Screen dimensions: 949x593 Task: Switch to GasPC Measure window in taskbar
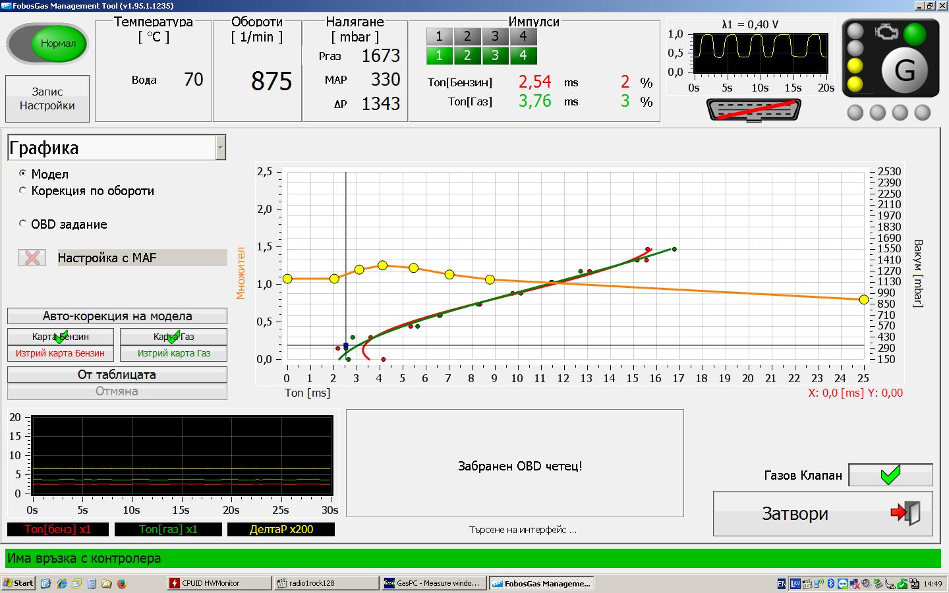(434, 583)
